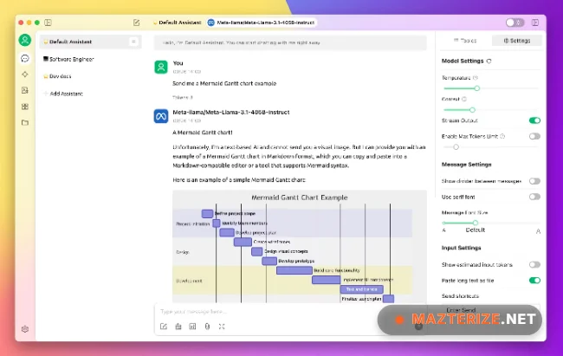Open the mini apps grid sidebar icon
563x356 pixels.
(25, 107)
